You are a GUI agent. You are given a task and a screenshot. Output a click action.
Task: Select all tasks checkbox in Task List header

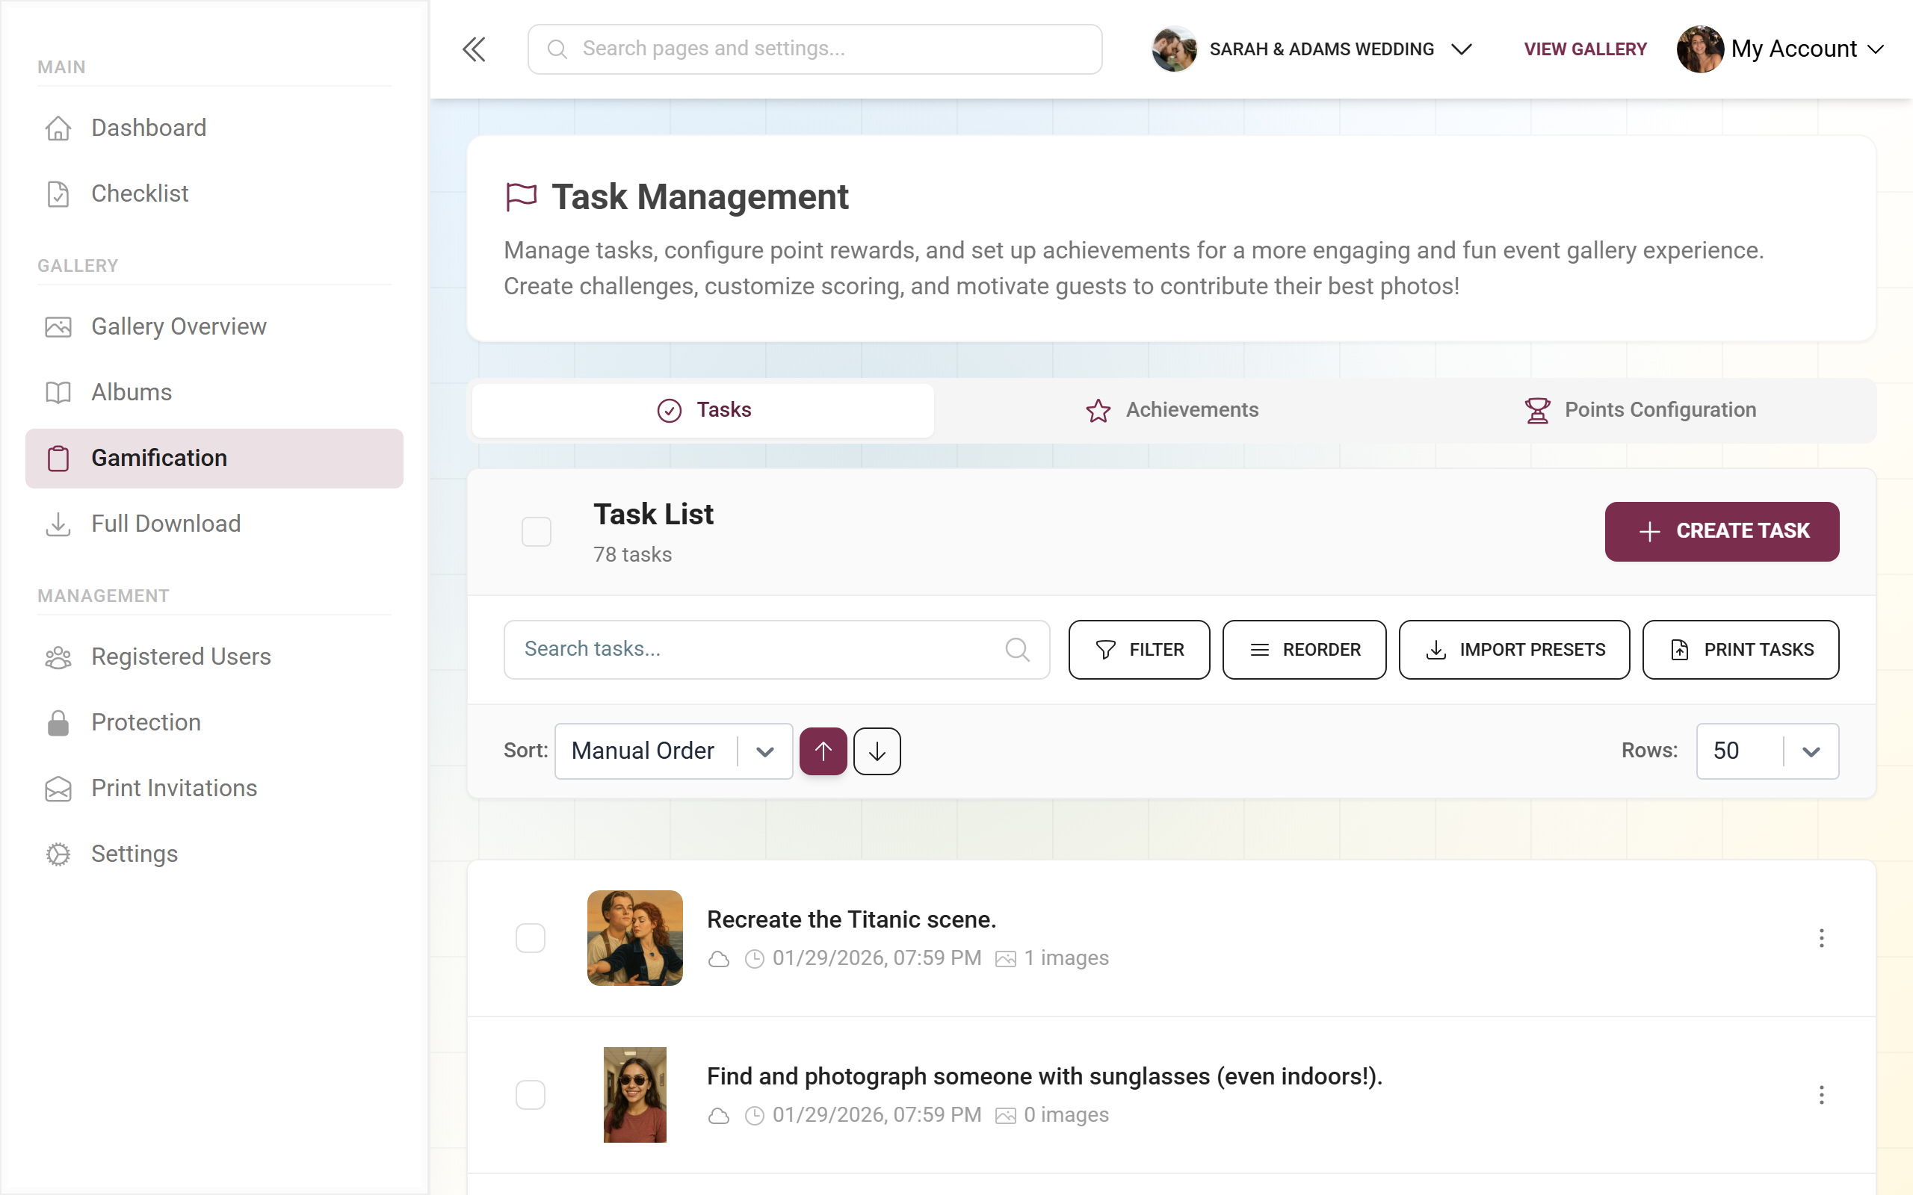pyautogui.click(x=536, y=531)
